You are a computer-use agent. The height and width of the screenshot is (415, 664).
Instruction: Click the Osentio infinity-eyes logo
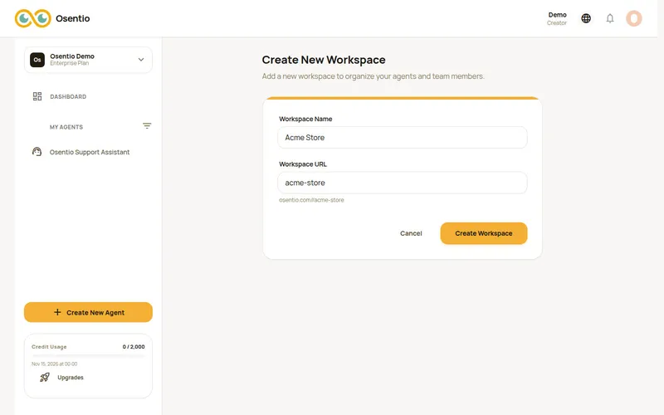(33, 18)
